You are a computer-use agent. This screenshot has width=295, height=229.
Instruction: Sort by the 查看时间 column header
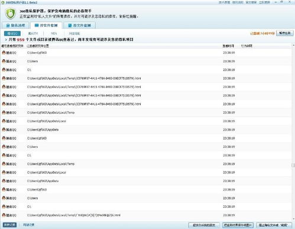tap(228, 46)
